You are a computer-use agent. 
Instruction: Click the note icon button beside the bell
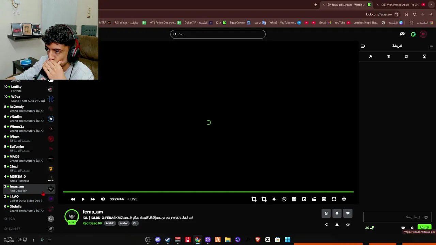pos(326,213)
